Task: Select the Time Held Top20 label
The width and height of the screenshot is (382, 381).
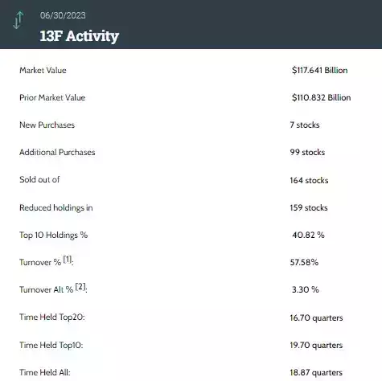Action: tap(52, 317)
